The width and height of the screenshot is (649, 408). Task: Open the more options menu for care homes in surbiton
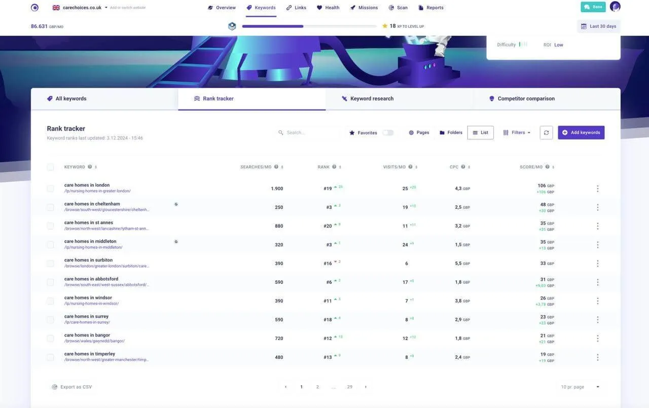(x=597, y=264)
